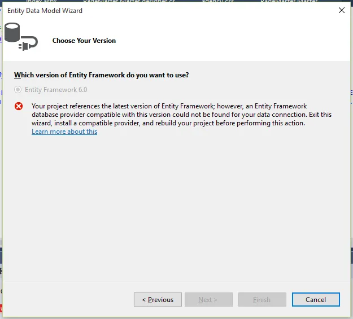Click the red error icon beside the message
353x319 pixels.
tap(19, 106)
